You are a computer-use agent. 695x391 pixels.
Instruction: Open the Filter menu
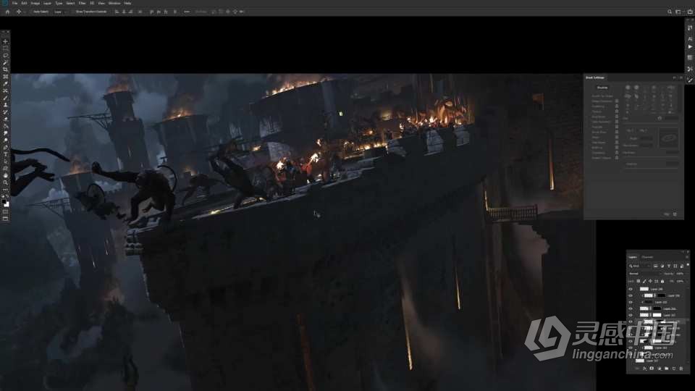coord(82,3)
